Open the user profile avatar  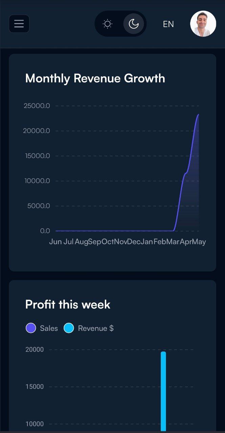point(203,24)
